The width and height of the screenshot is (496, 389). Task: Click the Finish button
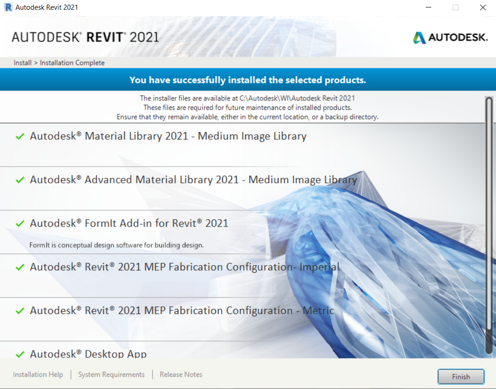point(461,376)
